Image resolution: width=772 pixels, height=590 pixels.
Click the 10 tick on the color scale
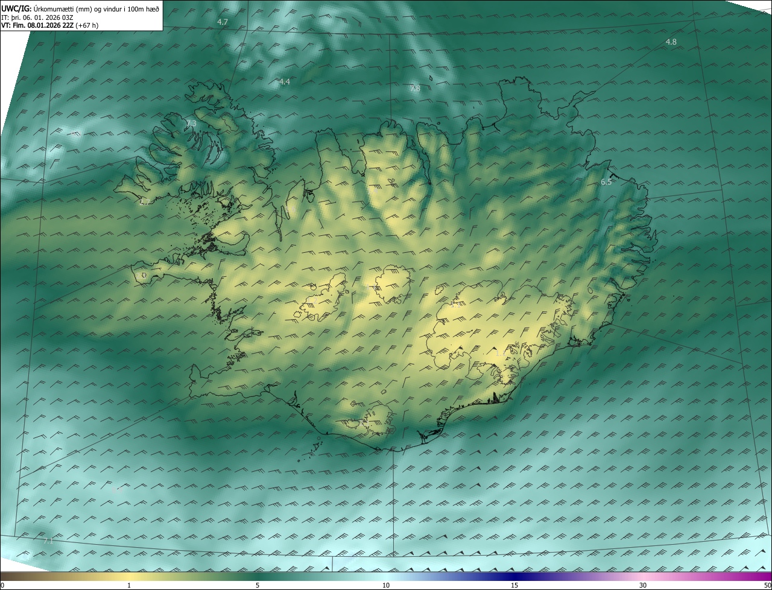pyautogui.click(x=386, y=585)
